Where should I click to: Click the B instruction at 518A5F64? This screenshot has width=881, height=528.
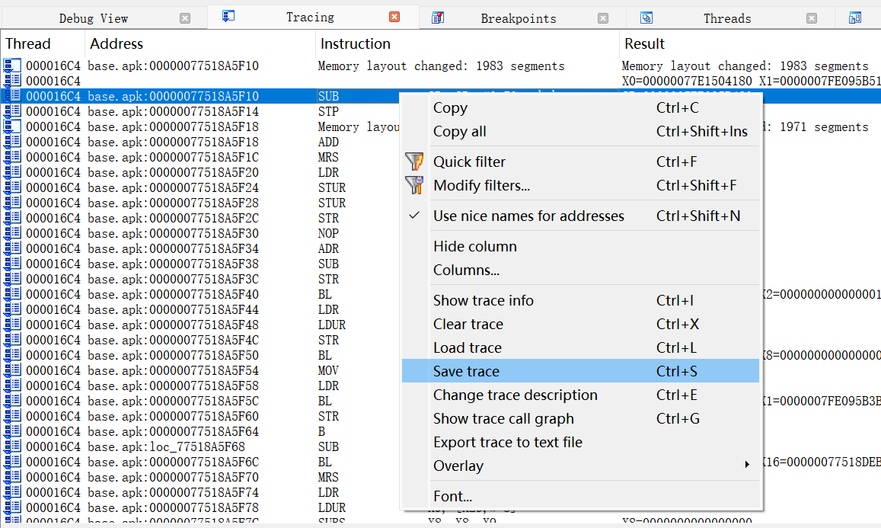click(x=321, y=431)
